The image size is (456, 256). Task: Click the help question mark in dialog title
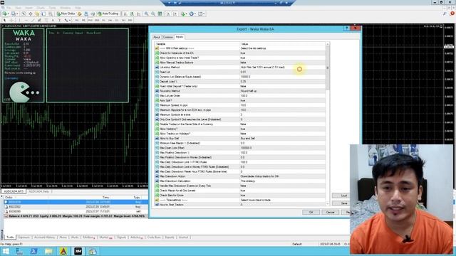pyautogui.click(x=346, y=28)
